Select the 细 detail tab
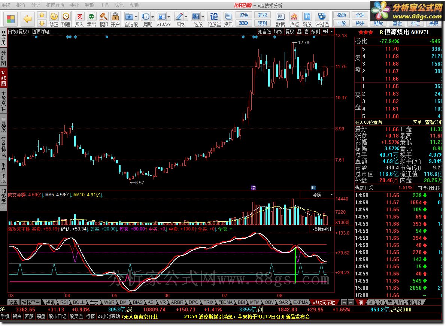 [361, 302]
